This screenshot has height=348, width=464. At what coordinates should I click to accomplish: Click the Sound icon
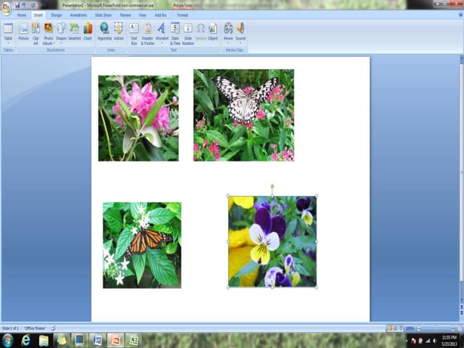click(240, 28)
